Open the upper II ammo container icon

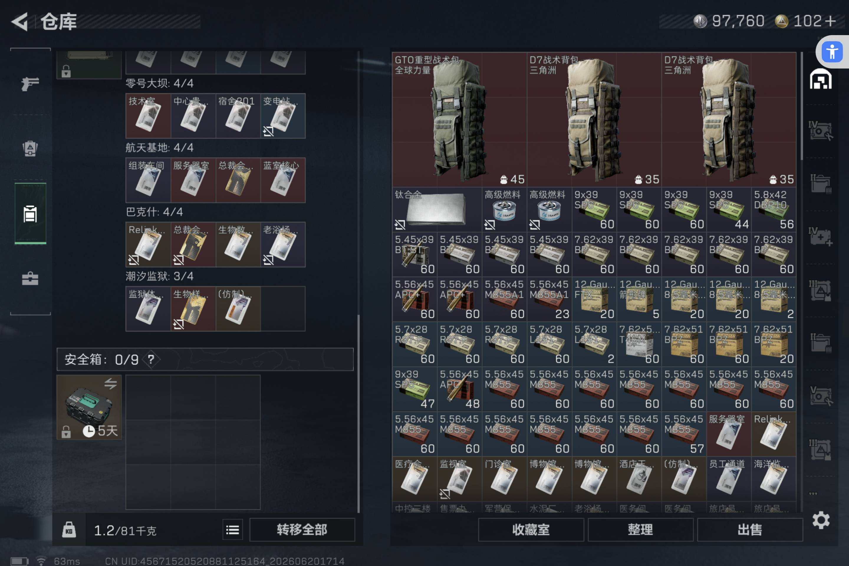click(x=820, y=184)
